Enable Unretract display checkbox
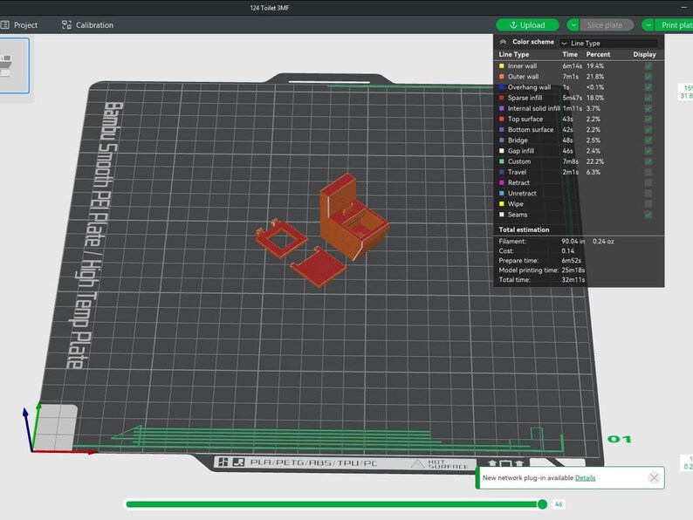The height and width of the screenshot is (520, 693). [648, 193]
